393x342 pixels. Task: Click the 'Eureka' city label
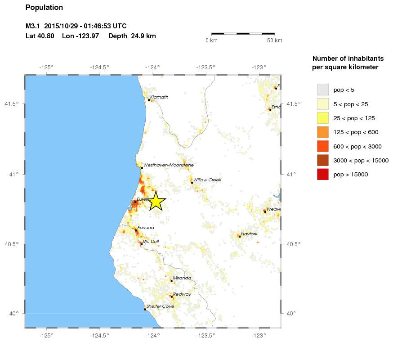coord(144,199)
